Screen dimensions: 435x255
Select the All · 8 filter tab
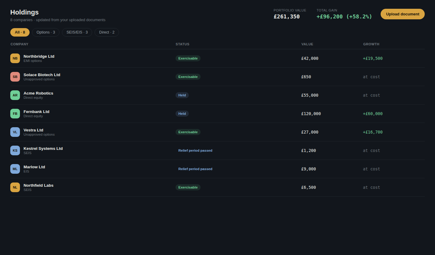click(20, 32)
